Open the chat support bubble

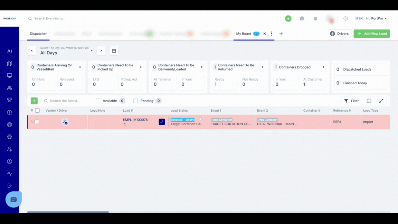coord(13,199)
